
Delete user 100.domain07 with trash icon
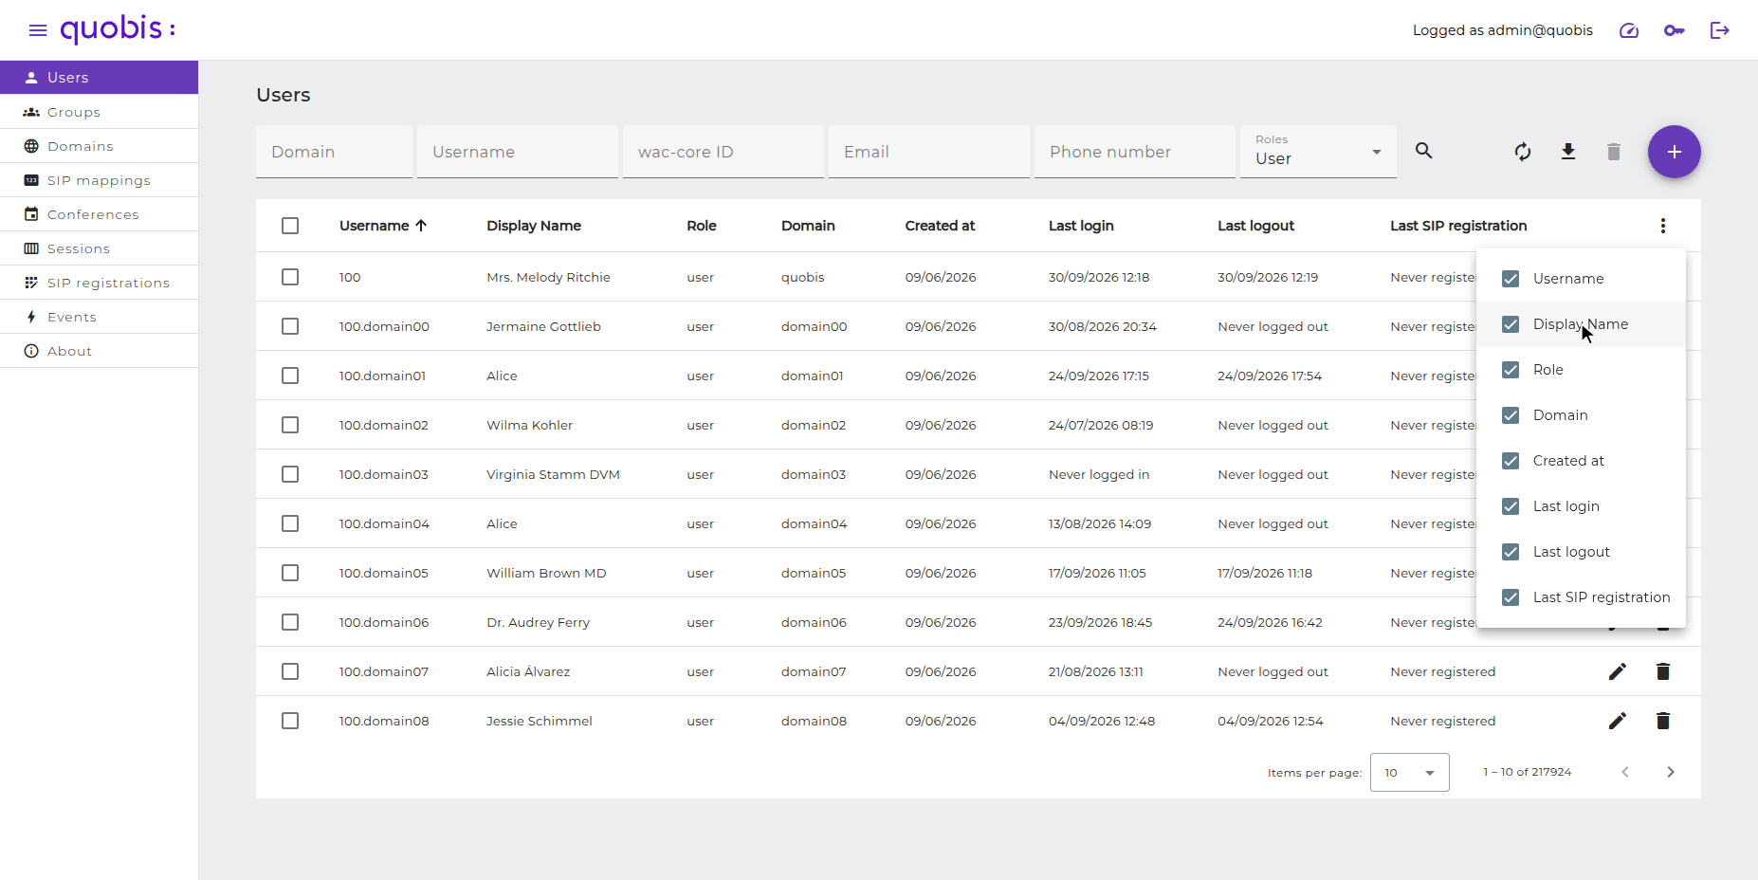click(1663, 671)
